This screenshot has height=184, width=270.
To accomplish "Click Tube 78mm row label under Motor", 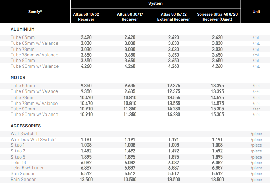I will tap(23, 98).
